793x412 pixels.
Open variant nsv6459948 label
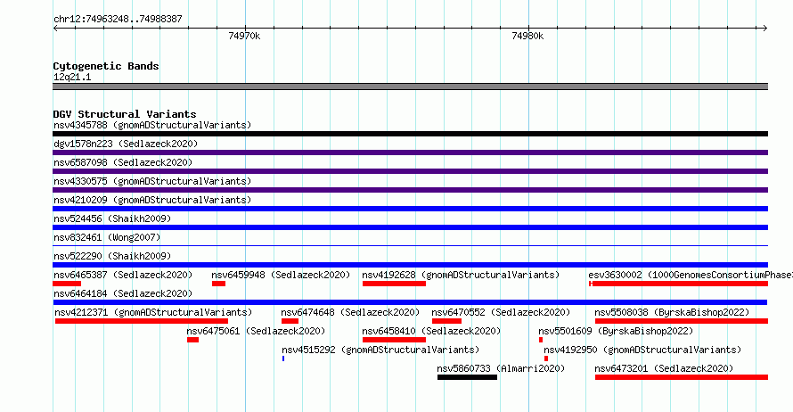pos(281,275)
